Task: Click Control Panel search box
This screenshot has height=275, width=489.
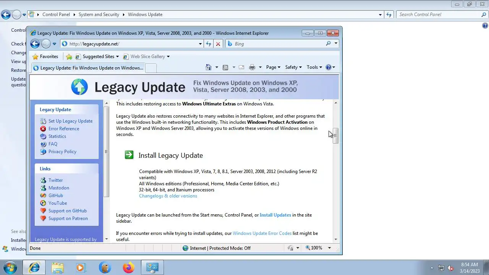Action: tap(442, 15)
